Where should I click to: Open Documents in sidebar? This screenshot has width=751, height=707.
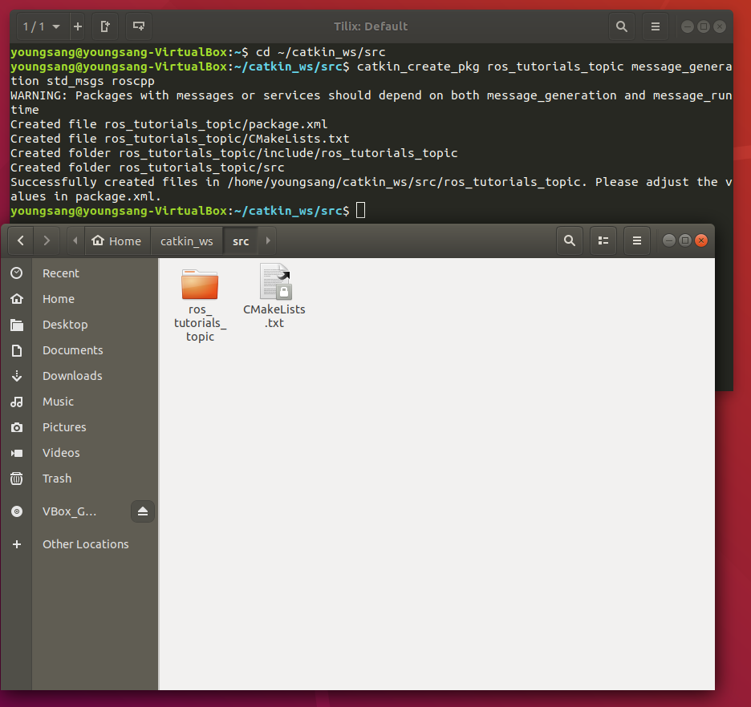pos(79,350)
